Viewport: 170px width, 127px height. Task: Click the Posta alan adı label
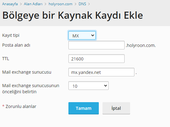click(16, 45)
